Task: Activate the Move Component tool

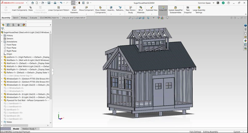Action: [x=86, y=9]
